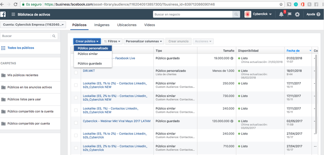Click the Todos los públicos list icon

click(3, 48)
